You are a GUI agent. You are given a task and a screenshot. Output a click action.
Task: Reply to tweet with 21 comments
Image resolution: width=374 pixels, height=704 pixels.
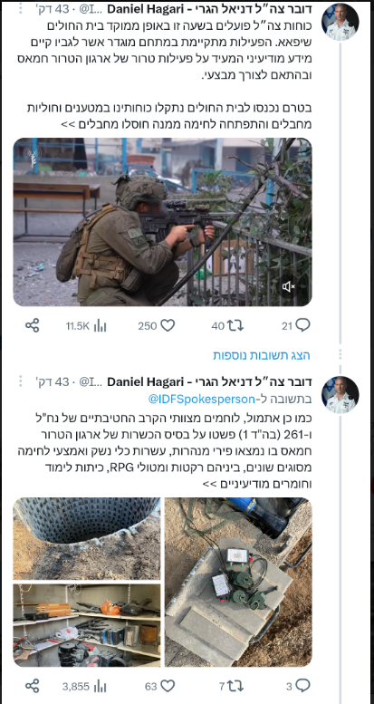(296, 325)
